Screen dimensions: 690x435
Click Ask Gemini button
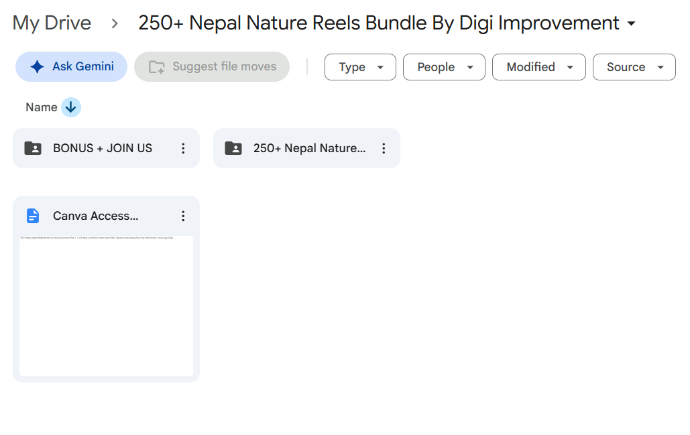[71, 67]
